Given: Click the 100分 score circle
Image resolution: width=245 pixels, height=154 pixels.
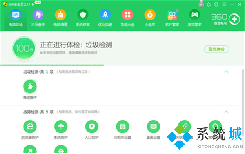Looking at the screenshot, I should coord(24,48).
